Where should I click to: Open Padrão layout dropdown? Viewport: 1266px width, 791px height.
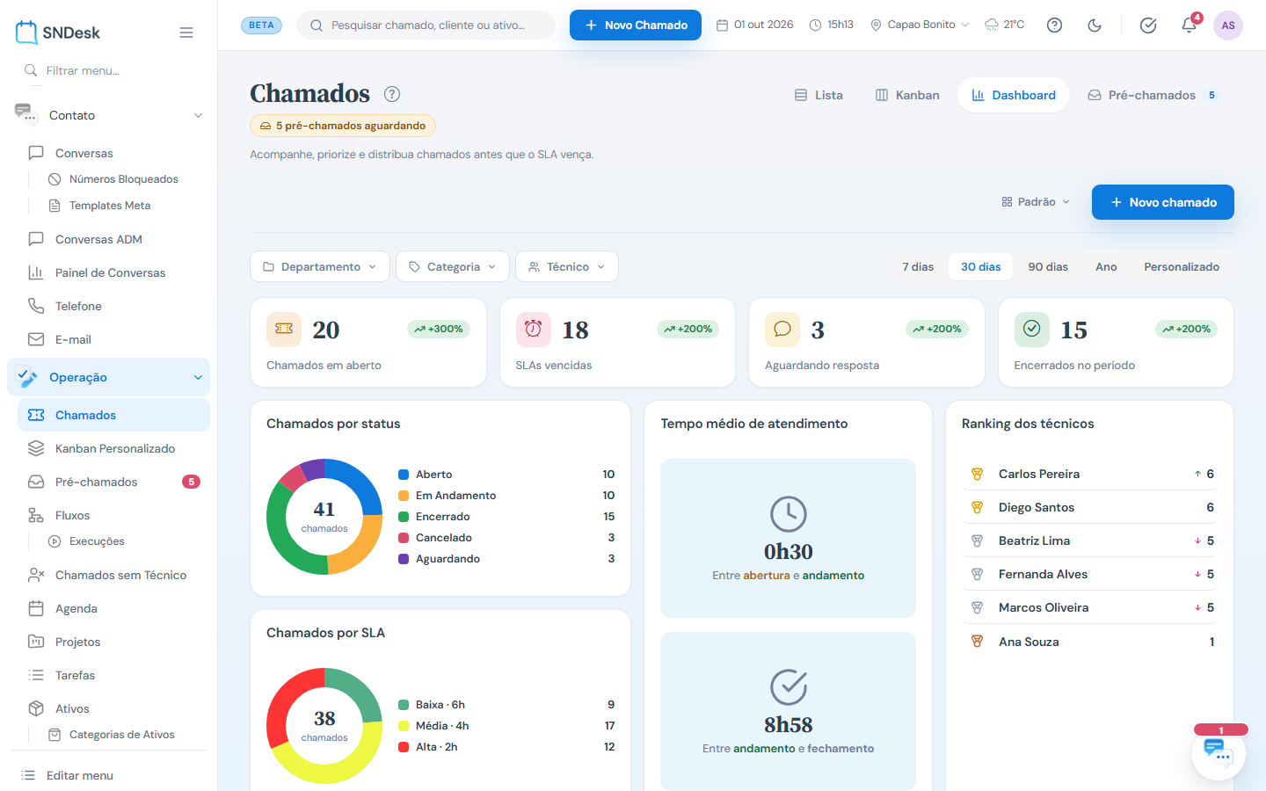click(x=1036, y=202)
